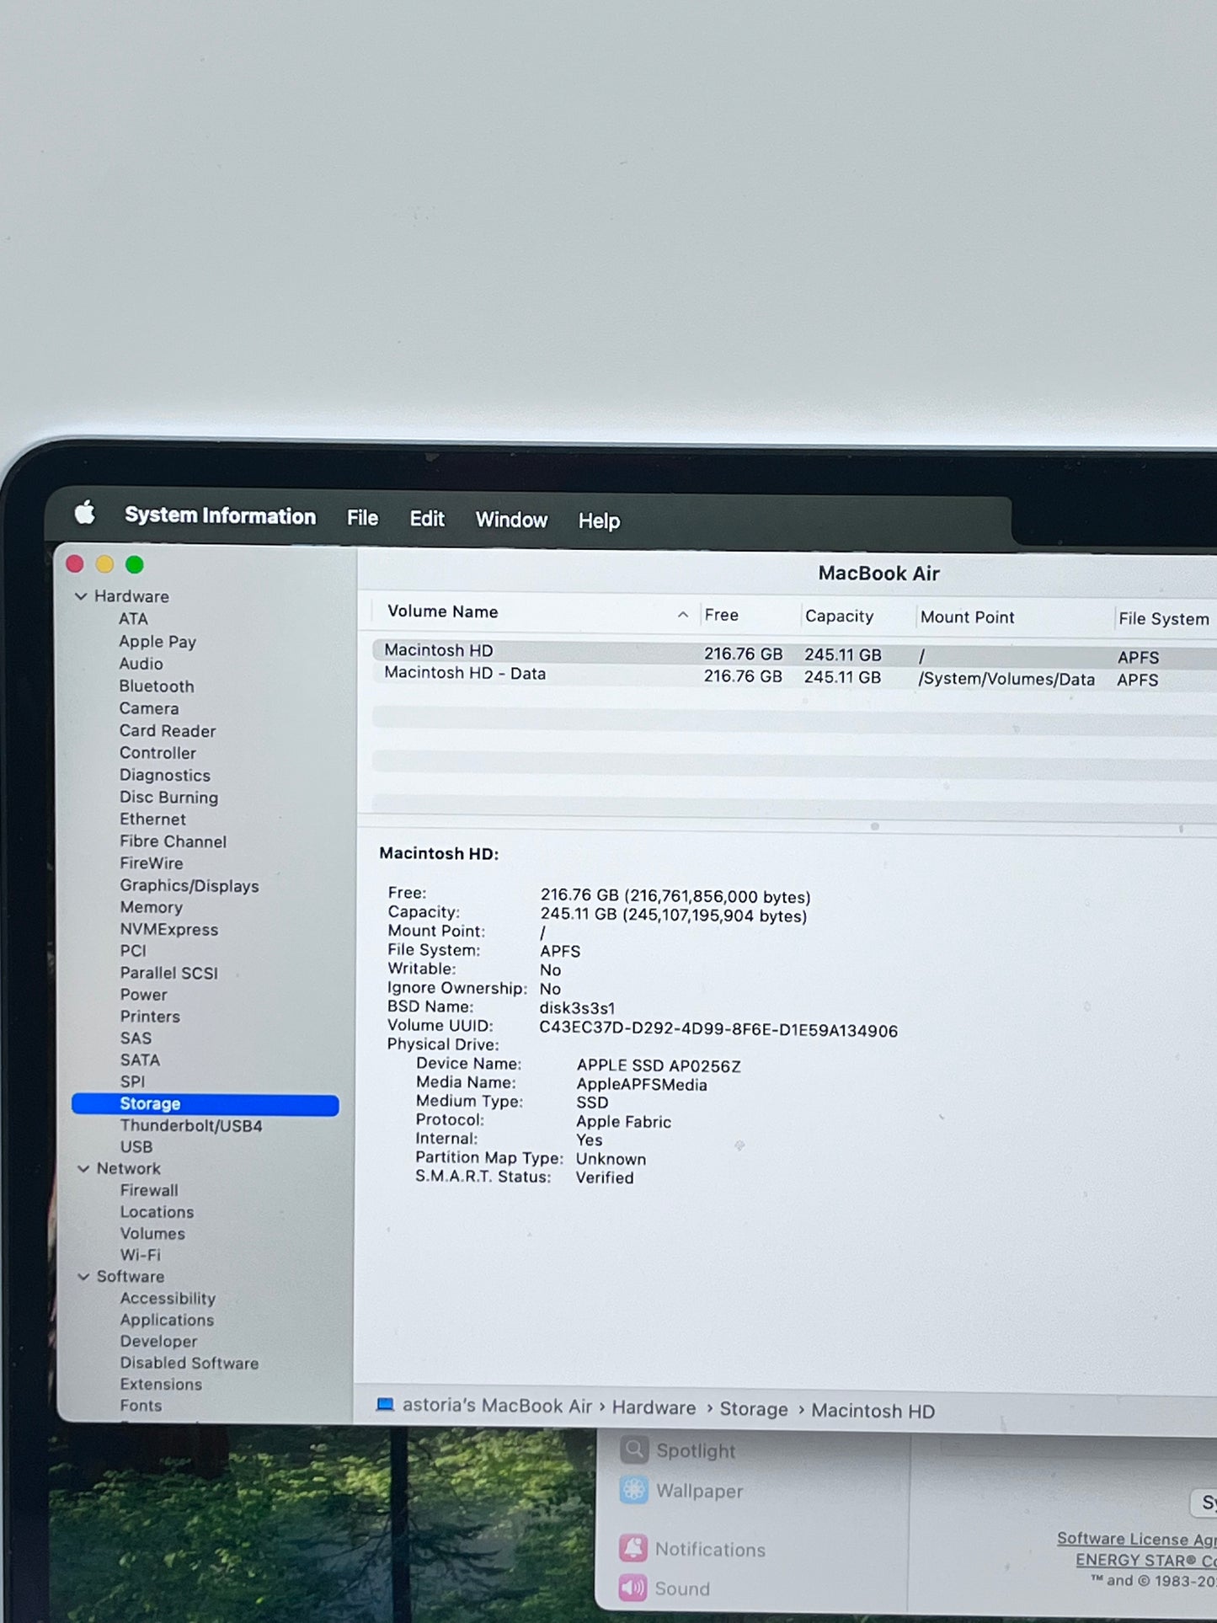Click Sound icon in System Settings window

point(633,1588)
